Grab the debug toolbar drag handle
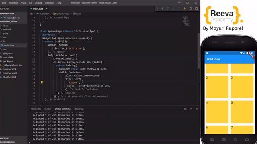 click(x=157, y=8)
